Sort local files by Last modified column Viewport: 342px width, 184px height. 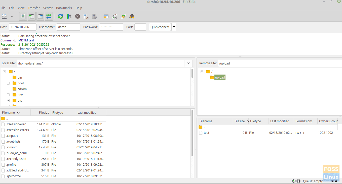click(x=91, y=112)
